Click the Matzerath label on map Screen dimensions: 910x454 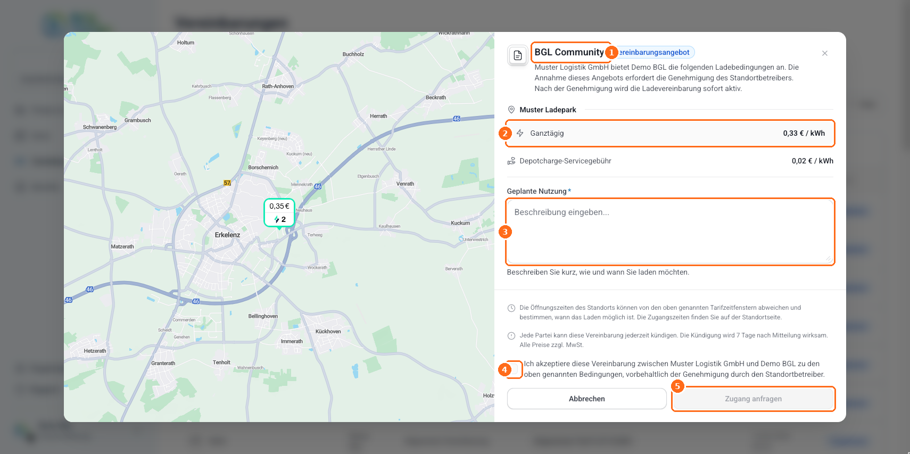[122, 247]
